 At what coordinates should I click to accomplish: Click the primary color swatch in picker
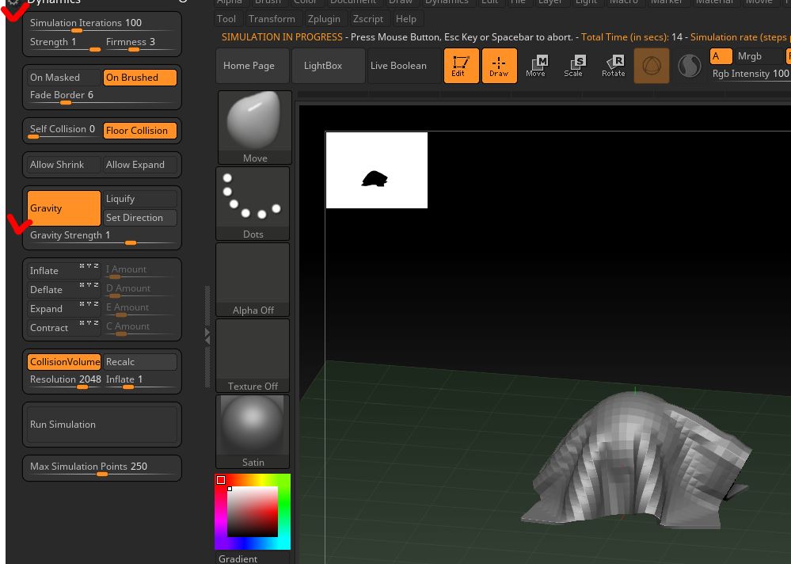point(221,480)
